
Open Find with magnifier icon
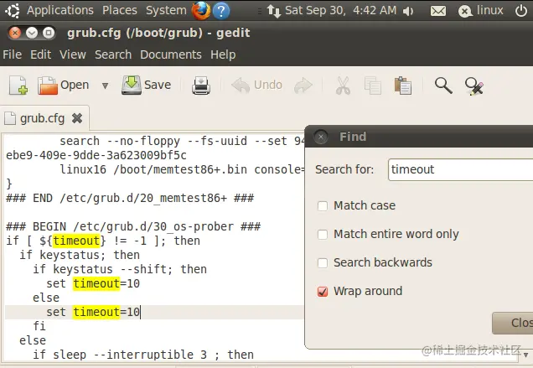443,85
